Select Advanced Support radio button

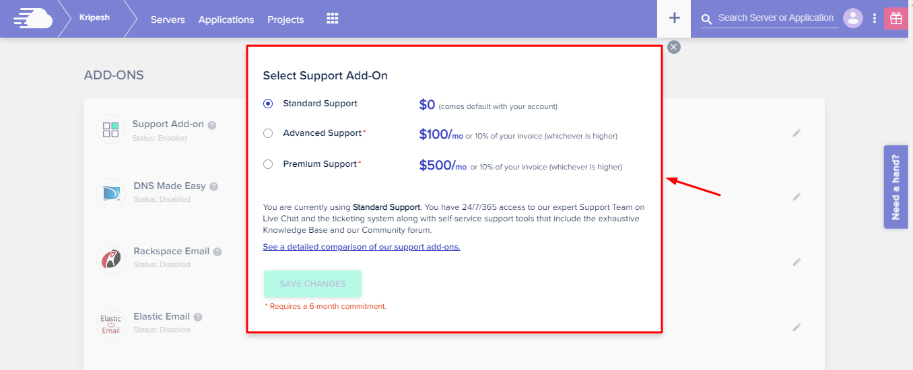[x=268, y=133]
